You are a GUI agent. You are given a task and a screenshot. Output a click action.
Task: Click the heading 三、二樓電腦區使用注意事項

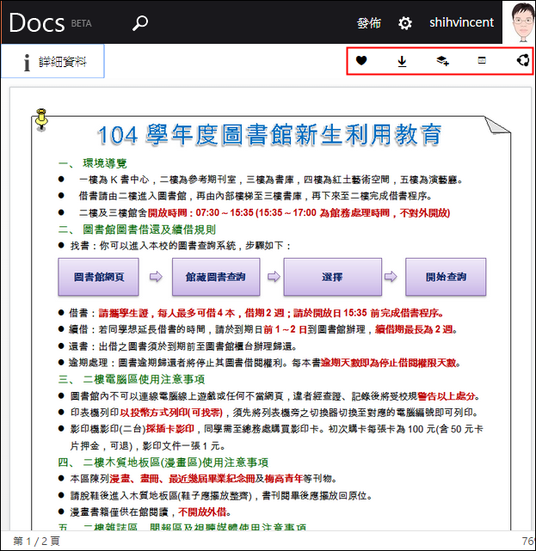[132, 379]
